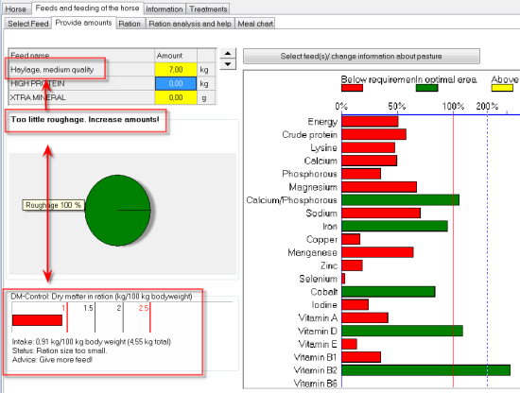Click the Vitamin B1 label
The height and width of the screenshot is (393, 520).
(315, 357)
